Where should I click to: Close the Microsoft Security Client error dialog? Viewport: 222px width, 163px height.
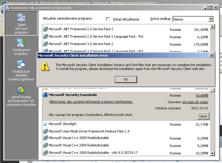tap(211, 55)
